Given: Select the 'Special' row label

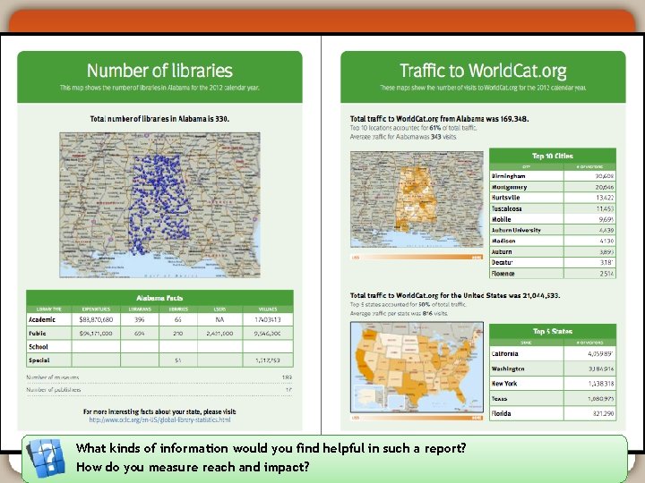Looking at the screenshot, I should point(39,360).
